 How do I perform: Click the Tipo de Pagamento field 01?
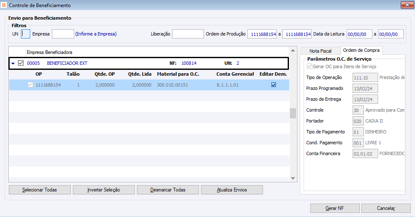pos(358,132)
